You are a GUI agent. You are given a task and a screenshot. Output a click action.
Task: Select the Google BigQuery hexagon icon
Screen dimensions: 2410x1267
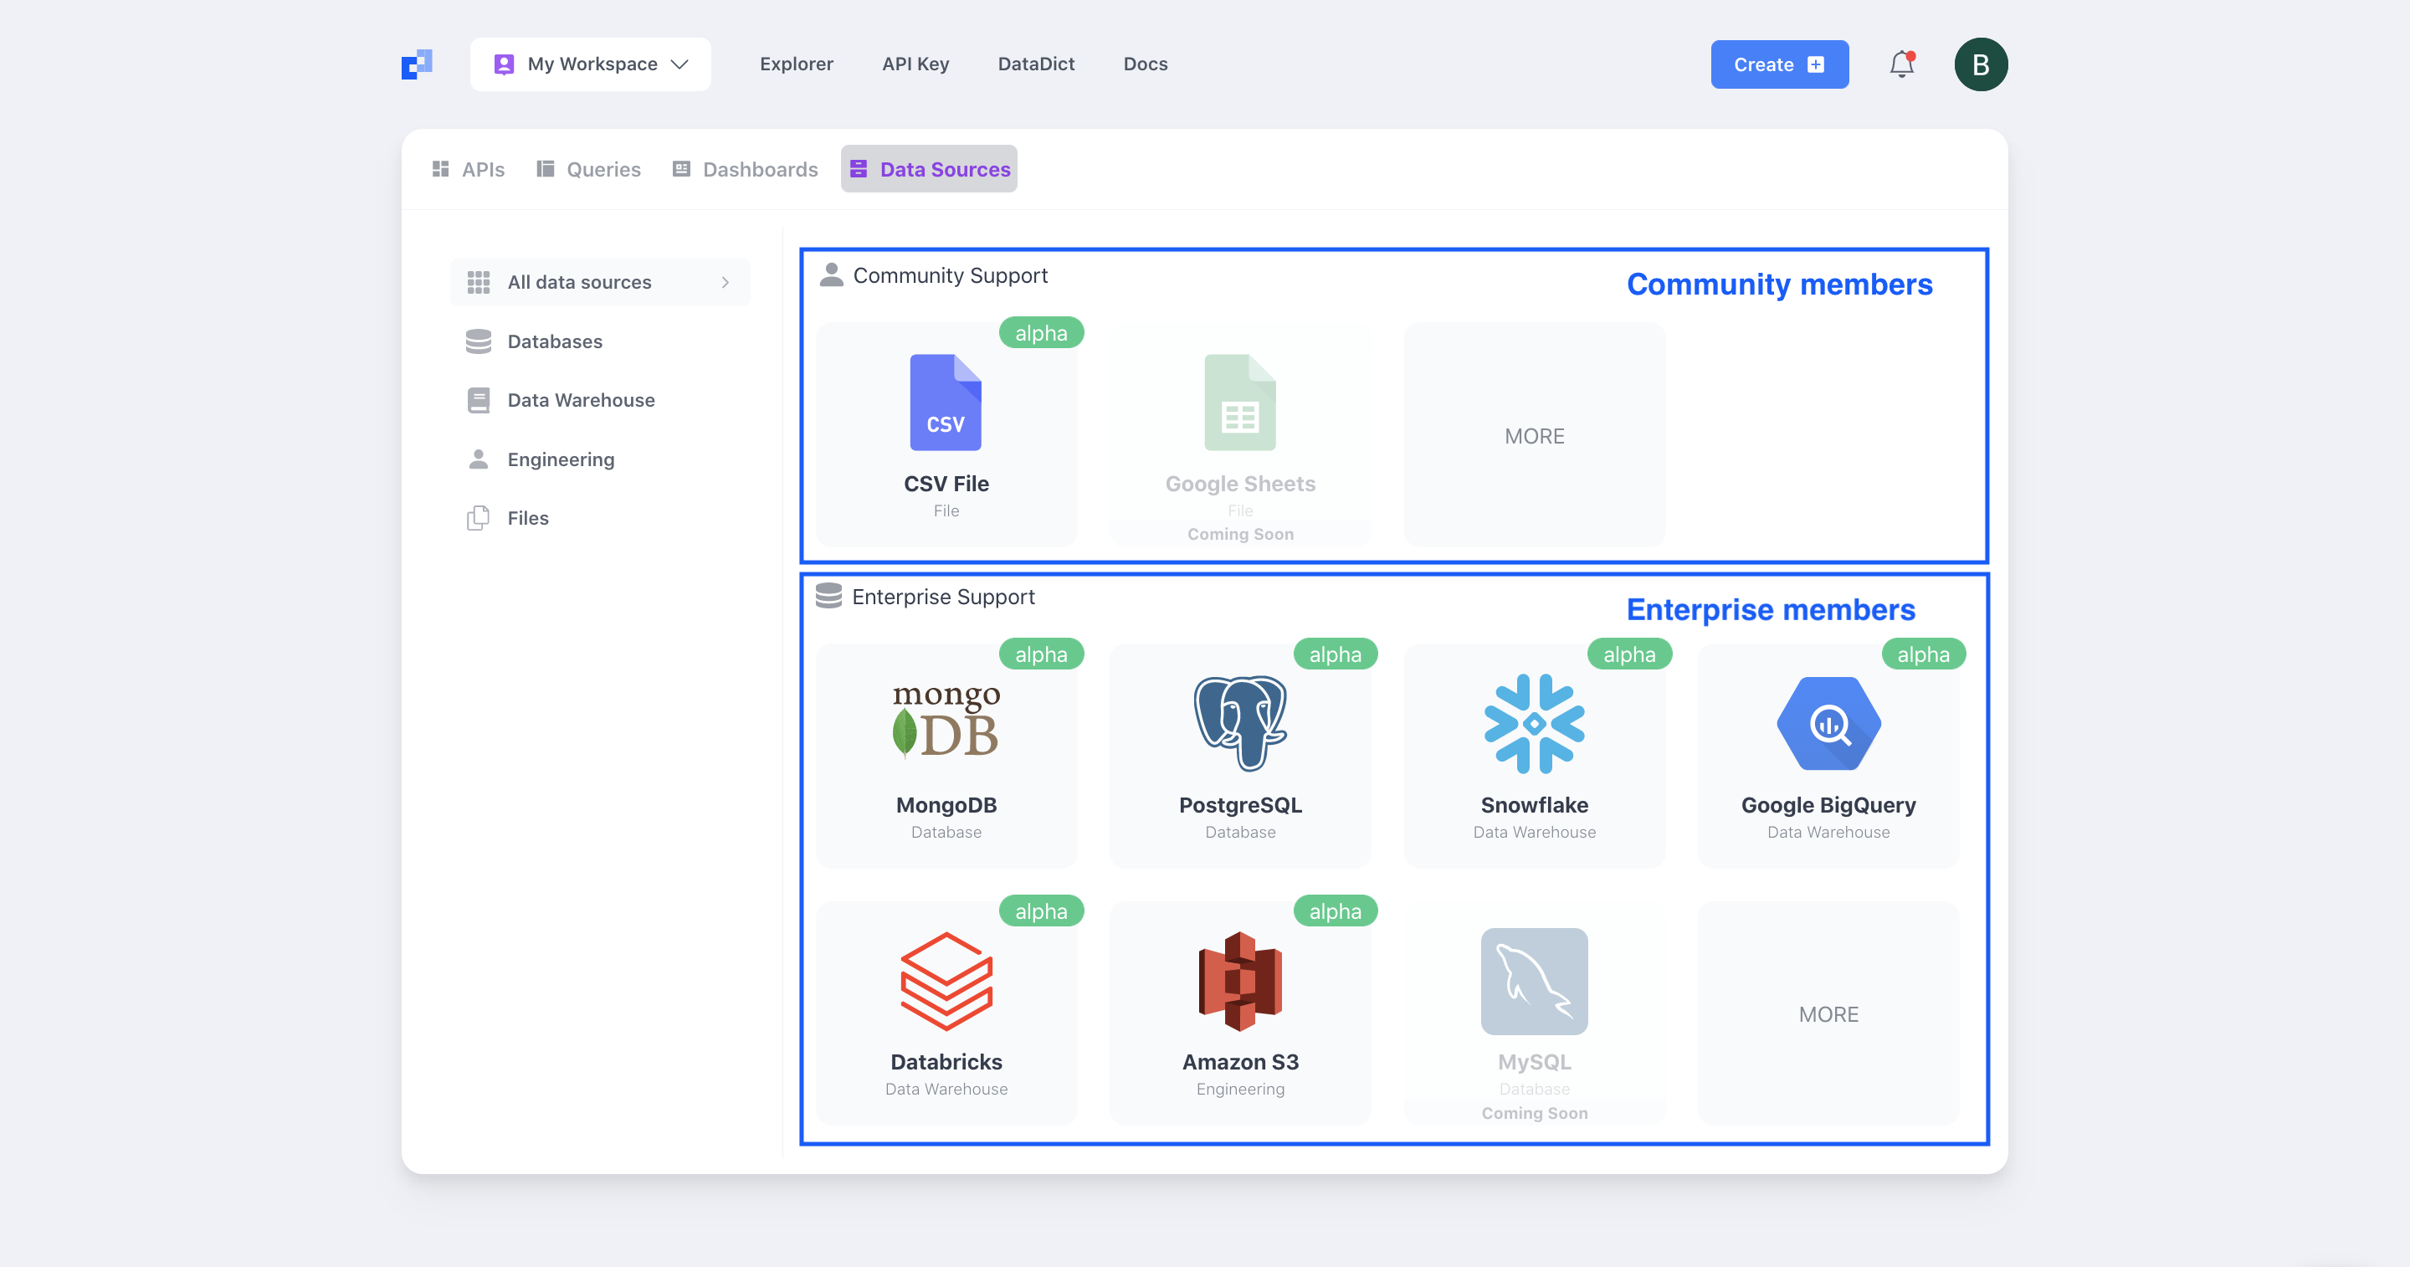coord(1827,722)
